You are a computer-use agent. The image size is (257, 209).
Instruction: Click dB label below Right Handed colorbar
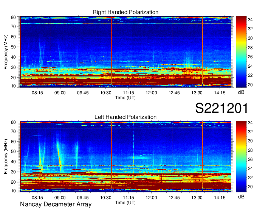click(x=241, y=92)
